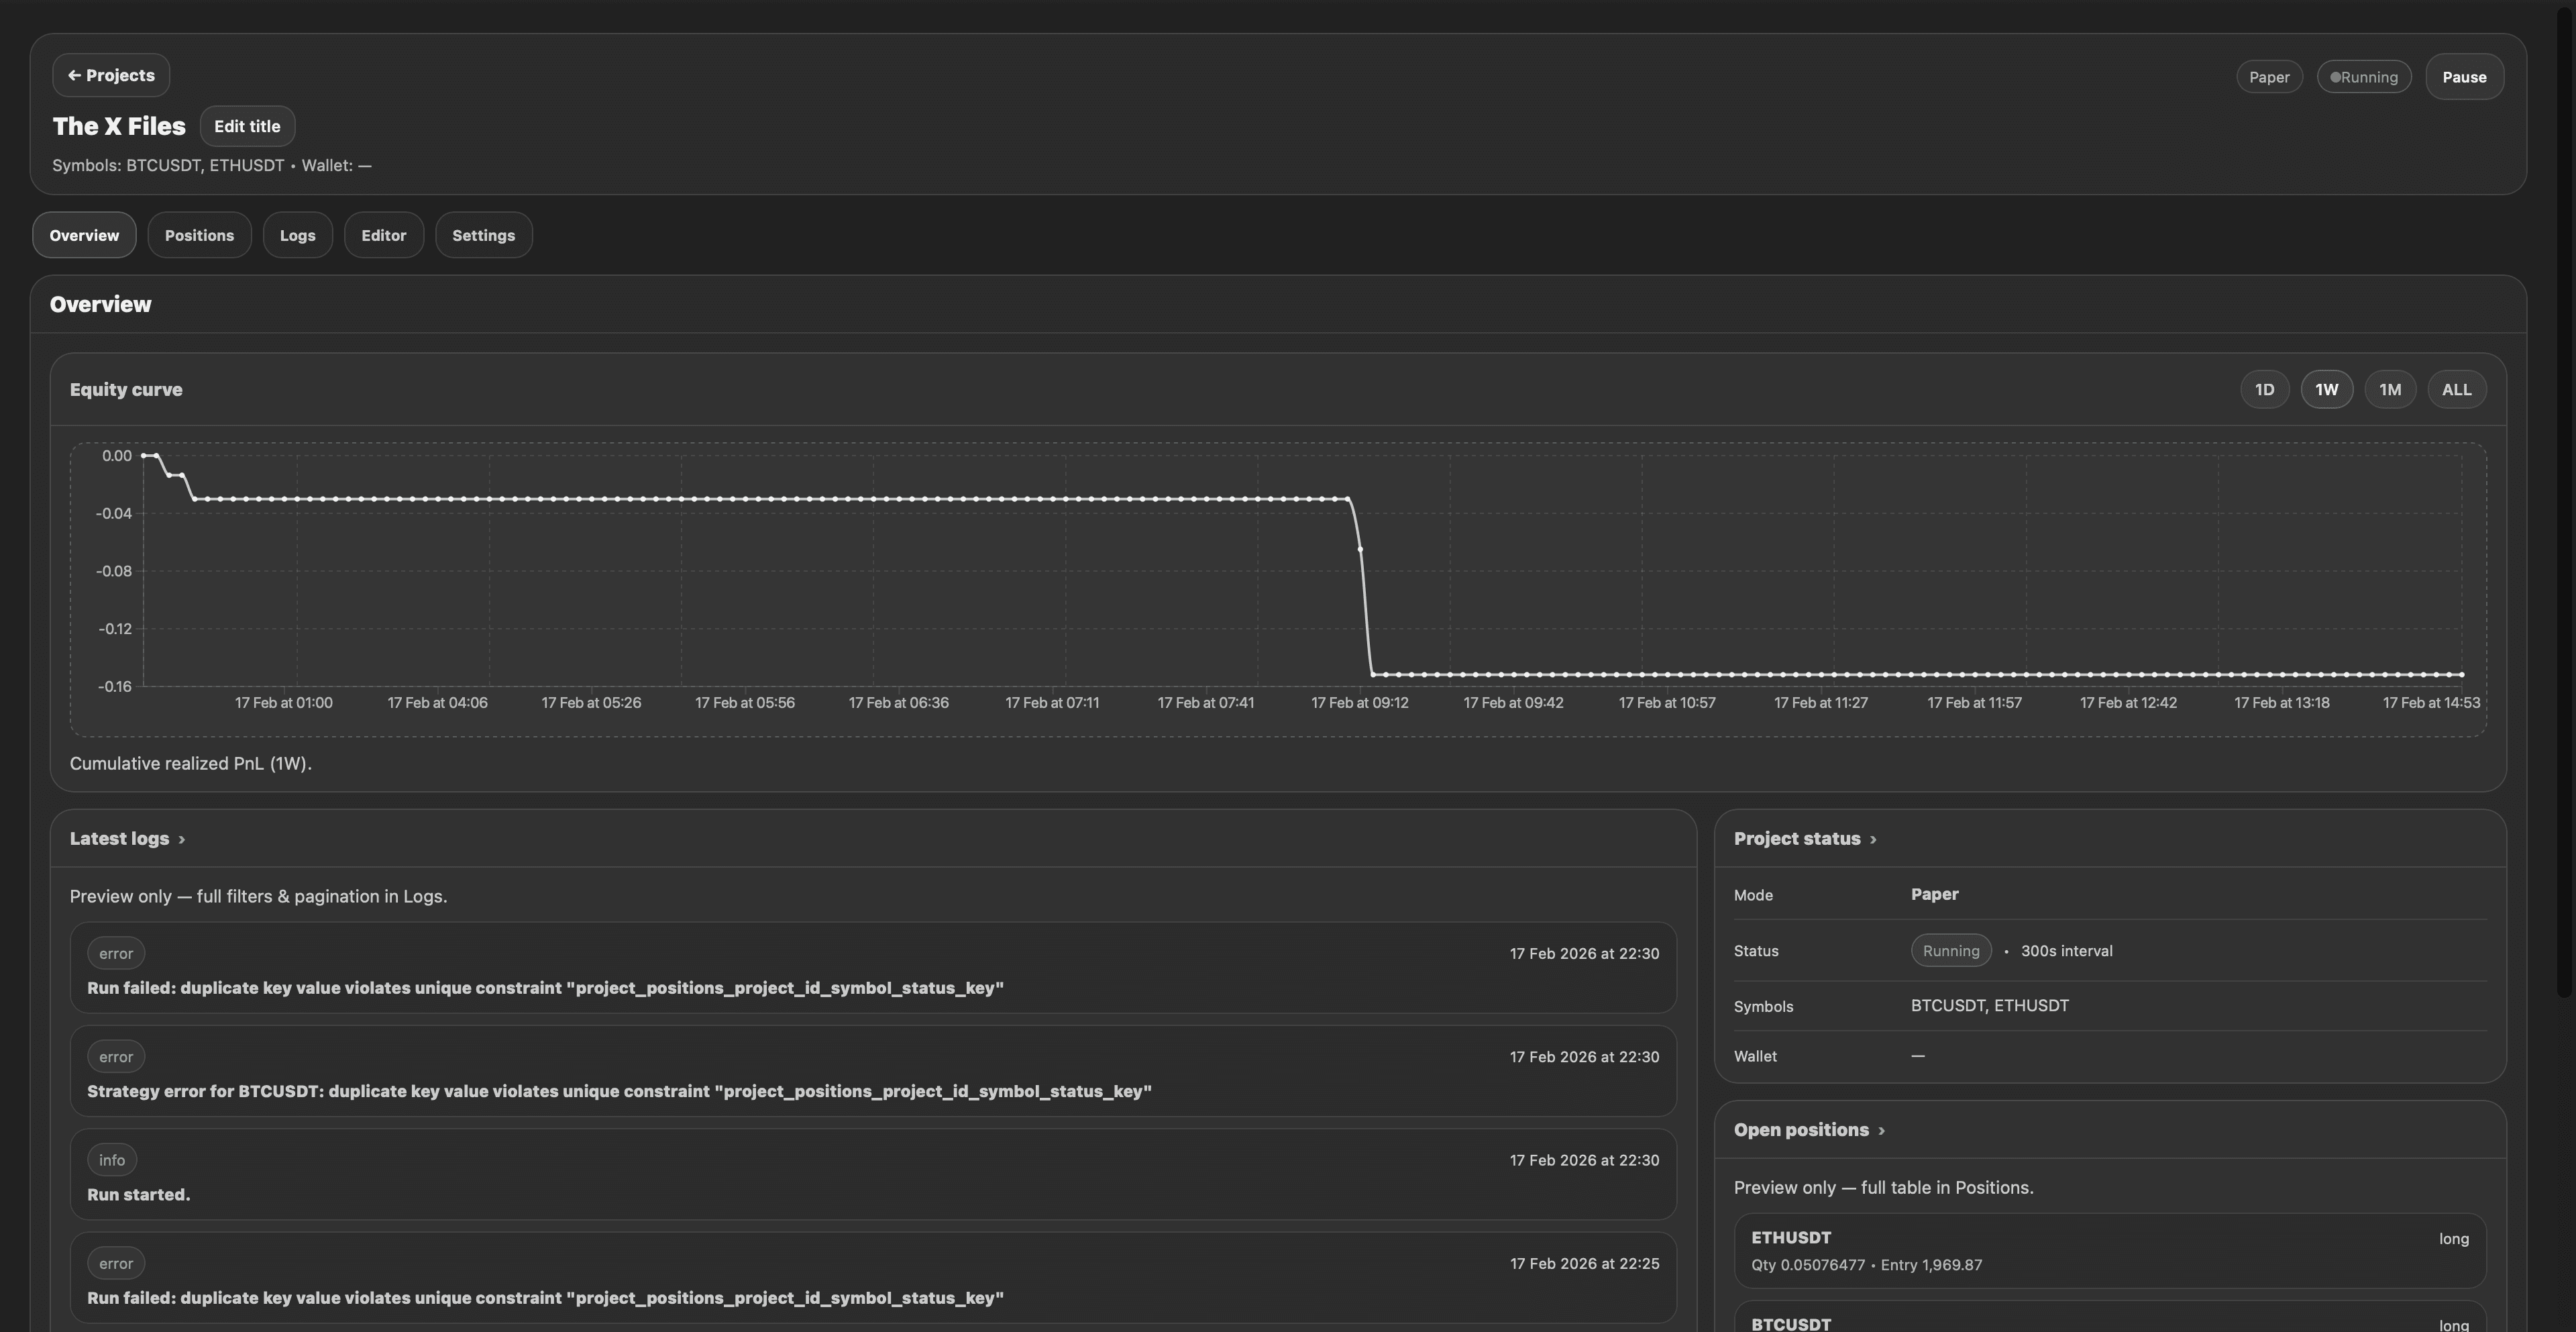Image resolution: width=2576 pixels, height=1332 pixels.
Task: Show ALL history on equity curve
Action: click(2457, 389)
